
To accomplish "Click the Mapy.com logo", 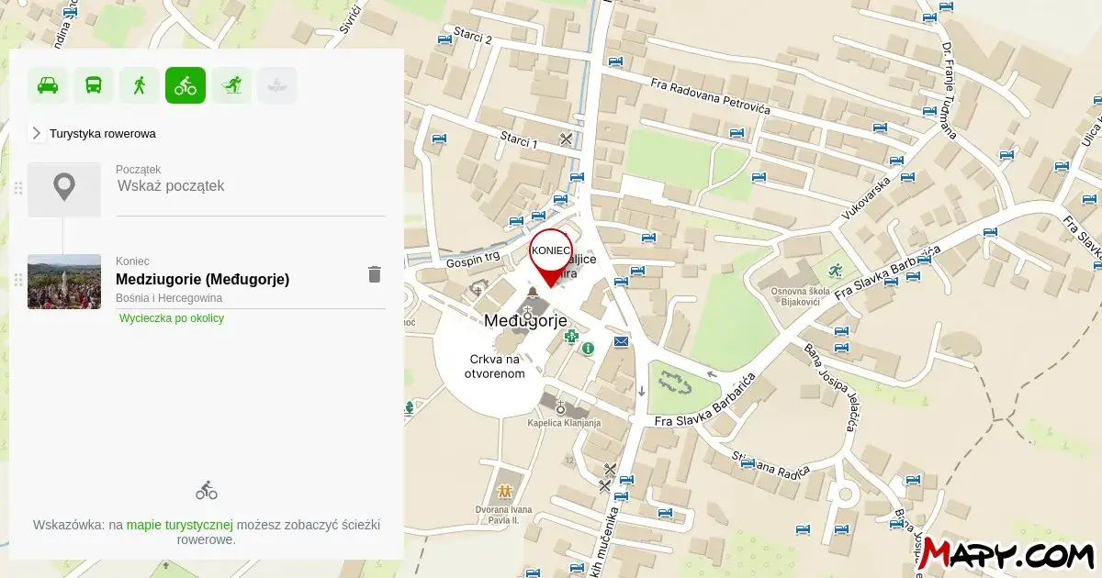I will click(1007, 553).
